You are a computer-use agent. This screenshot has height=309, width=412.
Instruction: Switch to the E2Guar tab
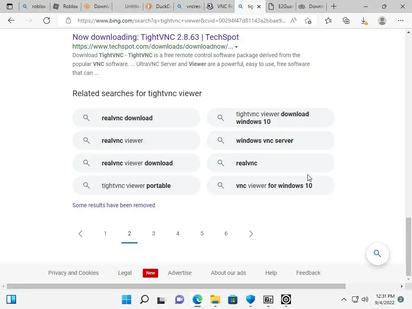coord(281,6)
